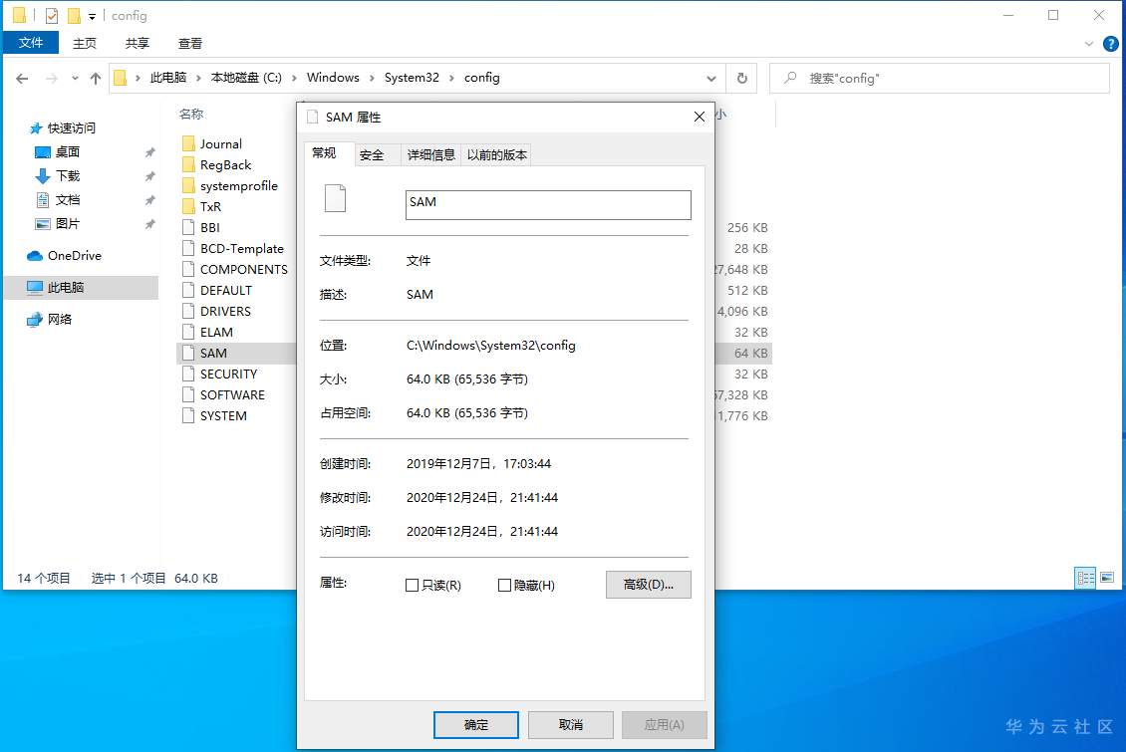Click the properties icon in title bar
This screenshot has width=1126, height=752.
(52, 15)
